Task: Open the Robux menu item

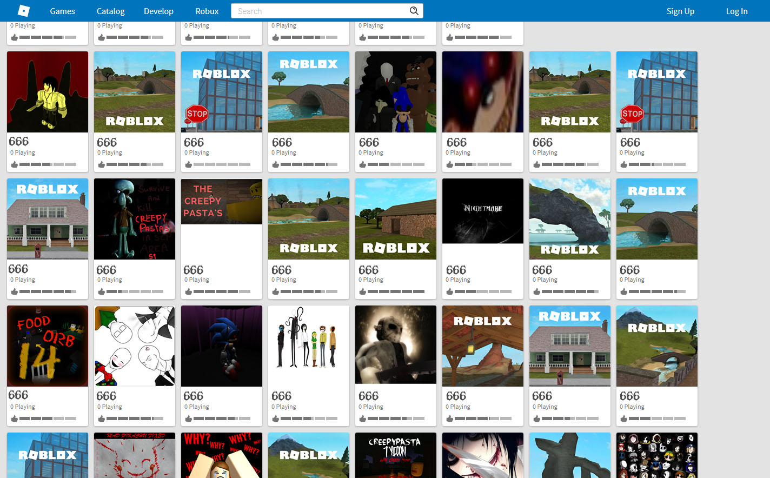Action: tap(207, 11)
